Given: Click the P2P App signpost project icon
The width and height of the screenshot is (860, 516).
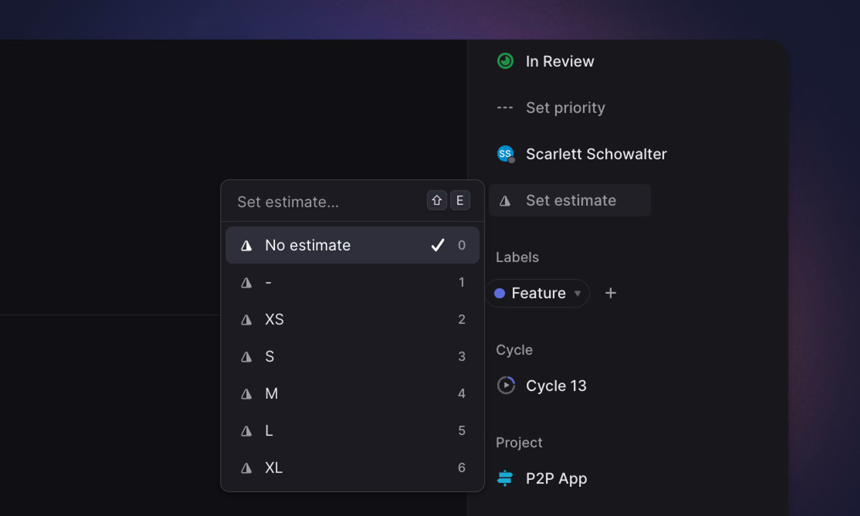Looking at the screenshot, I should click(505, 478).
